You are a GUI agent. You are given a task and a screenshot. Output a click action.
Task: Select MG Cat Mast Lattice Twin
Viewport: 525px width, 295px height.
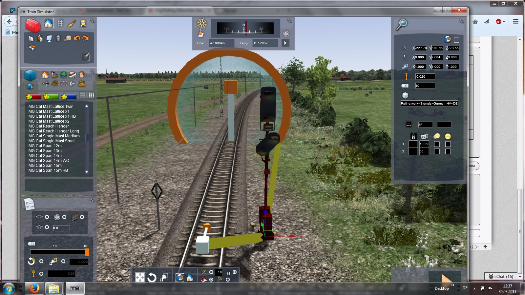click(x=51, y=107)
